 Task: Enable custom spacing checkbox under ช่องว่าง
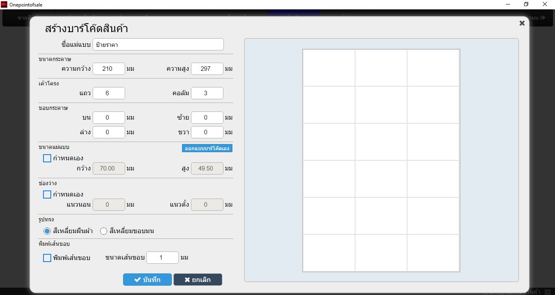click(x=47, y=194)
